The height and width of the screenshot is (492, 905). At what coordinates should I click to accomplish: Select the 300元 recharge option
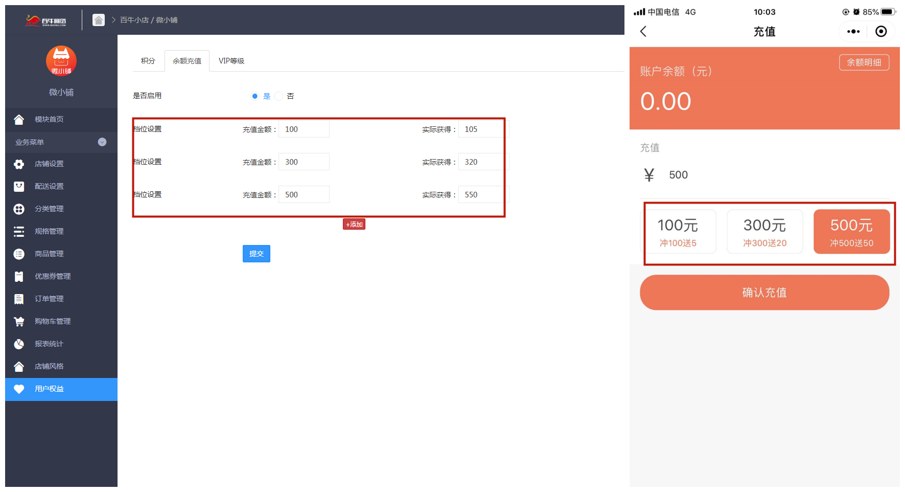pyautogui.click(x=765, y=232)
